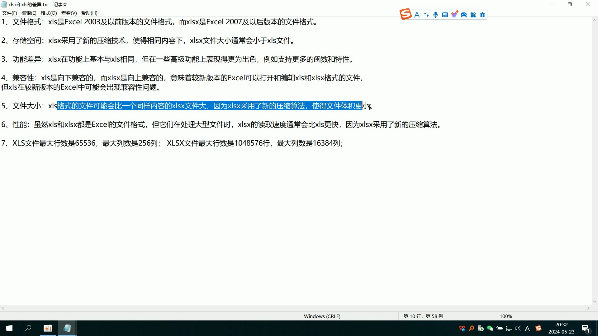Open the 格式(O) menu
598x336 pixels.
click(49, 13)
